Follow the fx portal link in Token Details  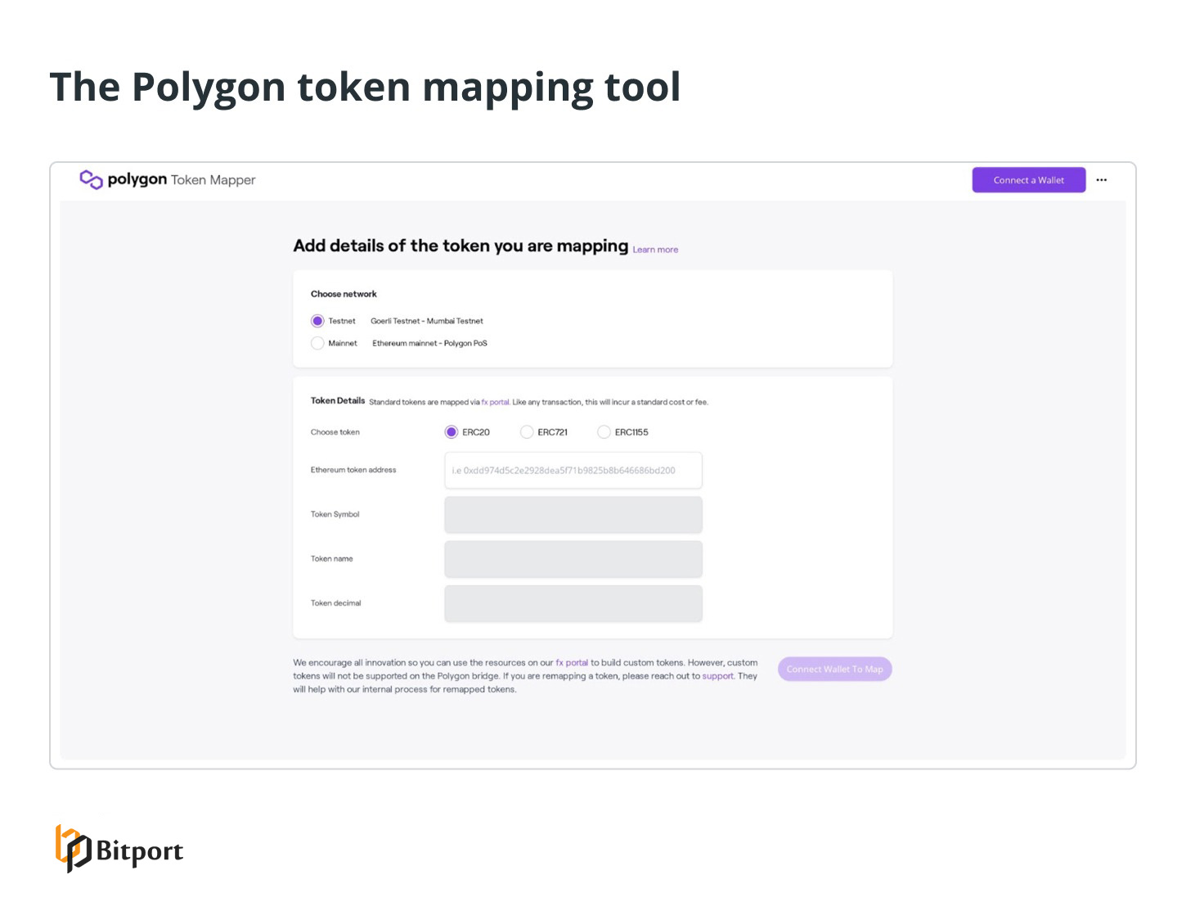[x=495, y=402]
